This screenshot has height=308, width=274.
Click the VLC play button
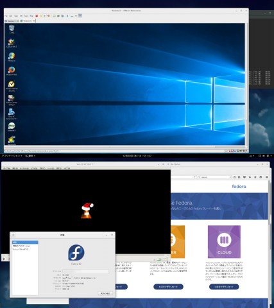[x=4, y=259]
